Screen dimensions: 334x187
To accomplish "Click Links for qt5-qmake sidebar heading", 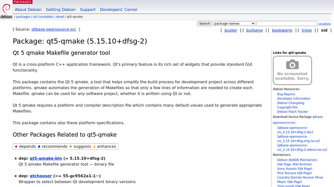I will click(x=289, y=53).
